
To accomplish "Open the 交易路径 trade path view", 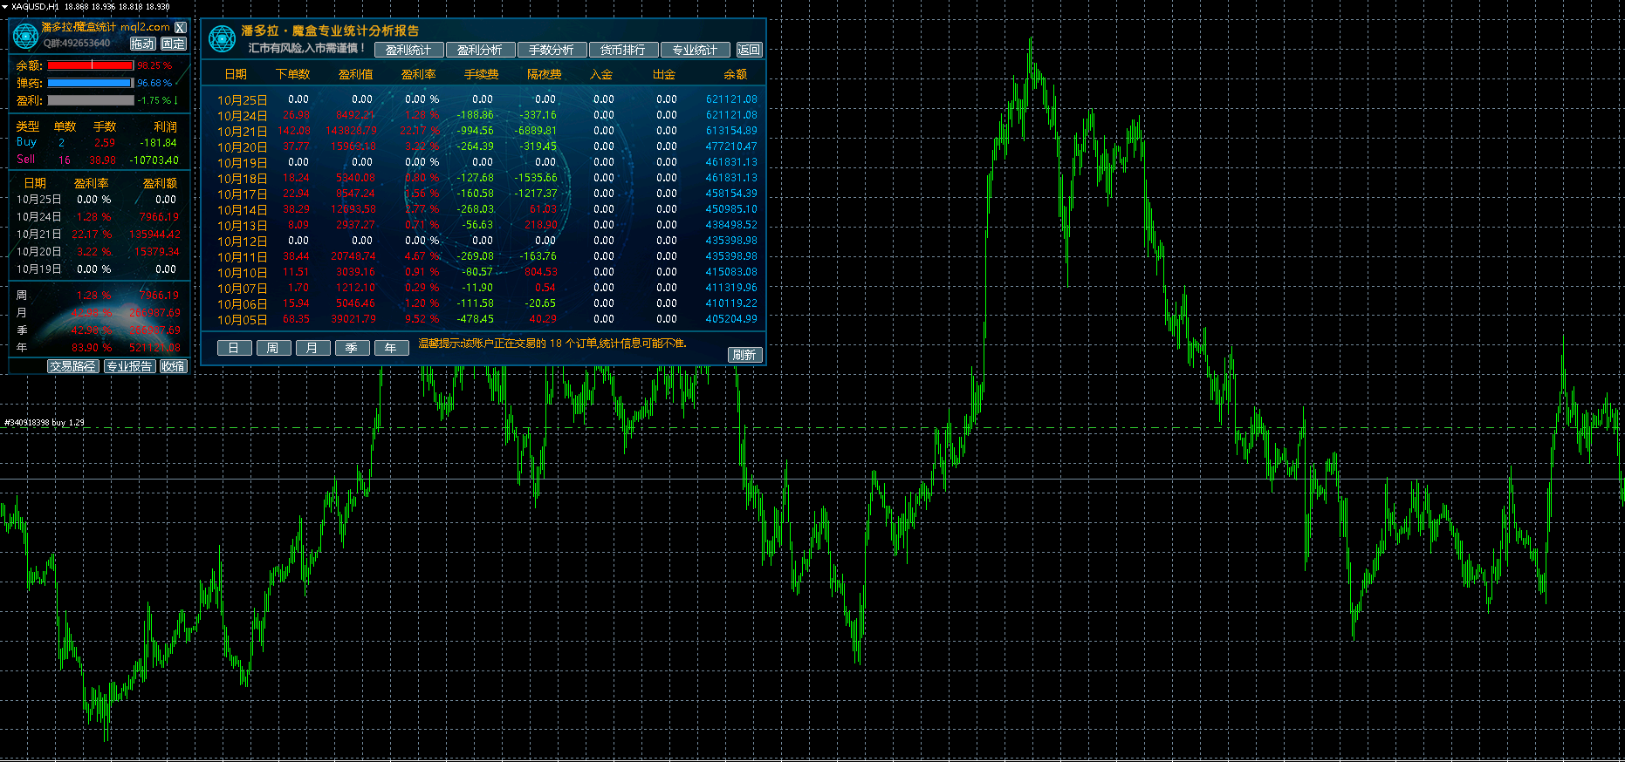I will (73, 366).
